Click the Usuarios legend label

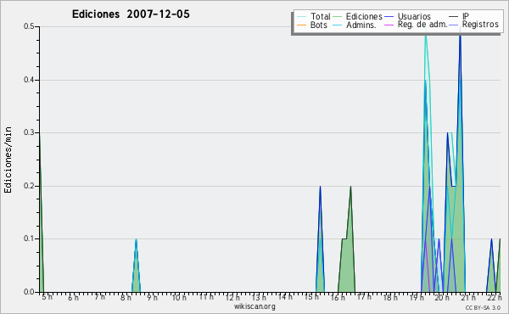414,16
